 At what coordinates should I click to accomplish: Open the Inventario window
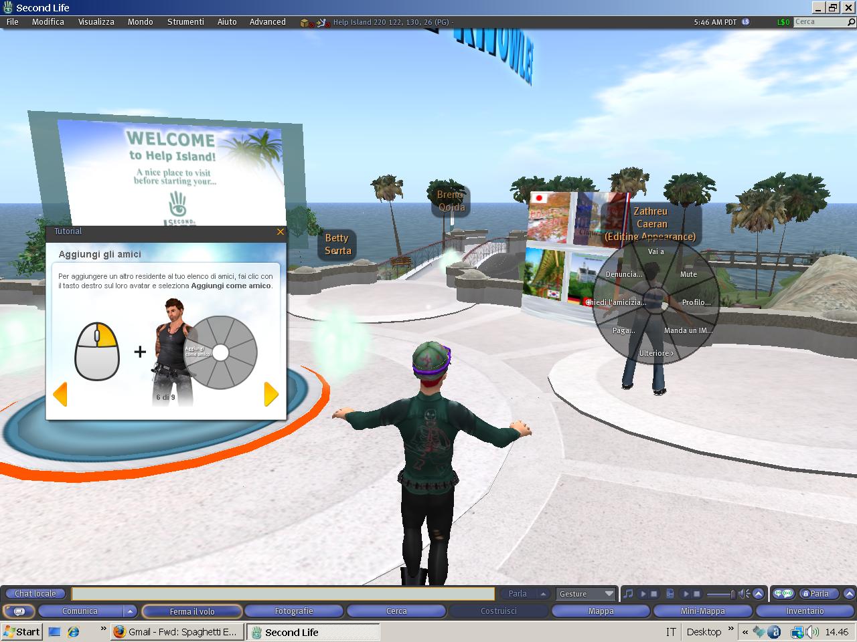(x=805, y=611)
